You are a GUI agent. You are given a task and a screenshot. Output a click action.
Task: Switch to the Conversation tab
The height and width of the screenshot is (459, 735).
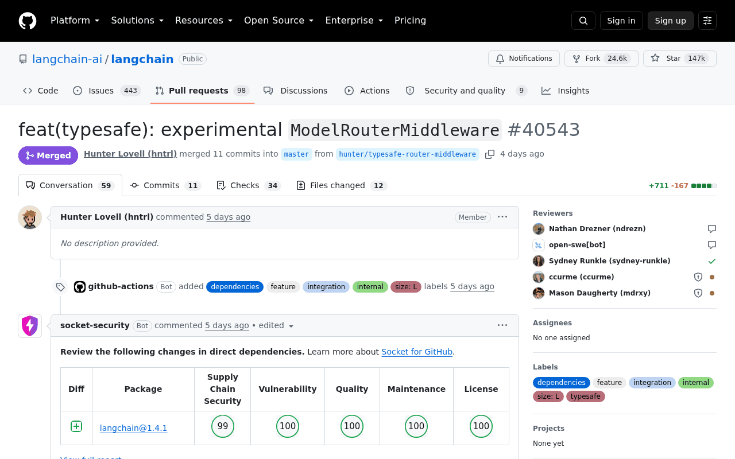(x=70, y=185)
